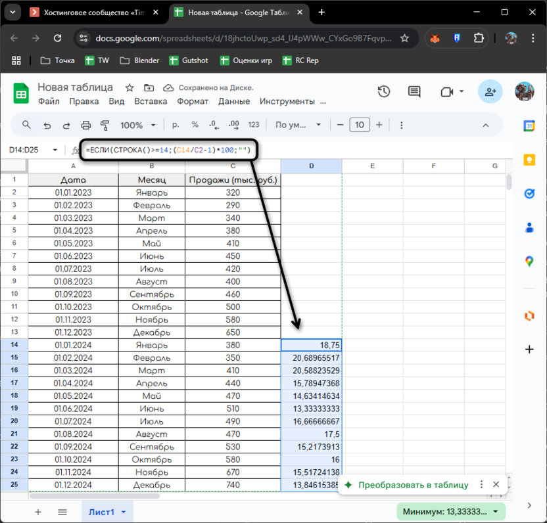
Task: Click the undo arrow in toolbar
Action: pyautogui.click(x=47, y=125)
